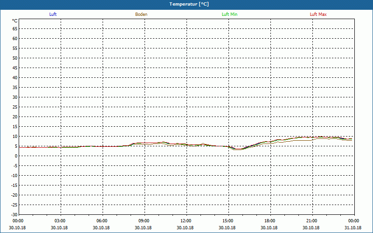Screen dimensions: 373x233
Task: Click the 65 value on the y-axis
Action: [15, 29]
